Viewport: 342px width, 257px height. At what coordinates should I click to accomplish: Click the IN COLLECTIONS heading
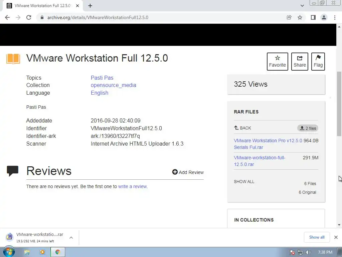pos(254,220)
